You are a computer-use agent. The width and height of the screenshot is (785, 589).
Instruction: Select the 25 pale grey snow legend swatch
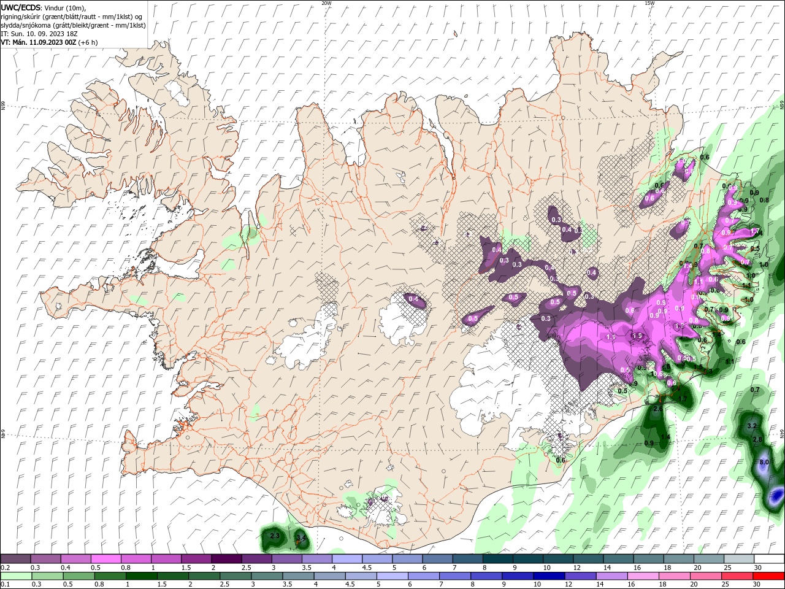(738, 559)
